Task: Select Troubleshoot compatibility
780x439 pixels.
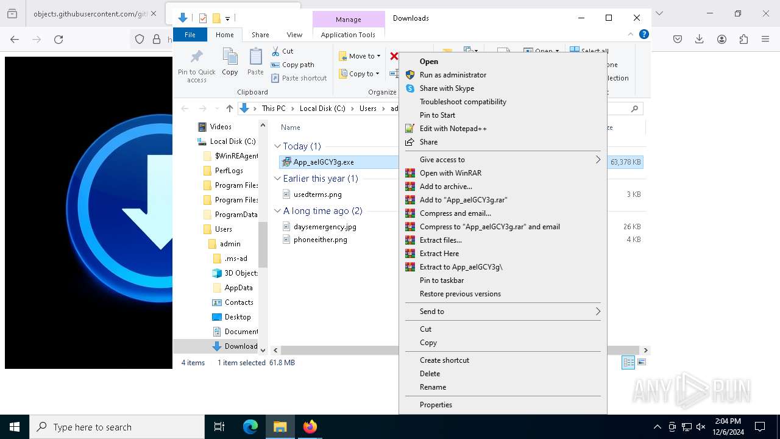Action: click(463, 102)
